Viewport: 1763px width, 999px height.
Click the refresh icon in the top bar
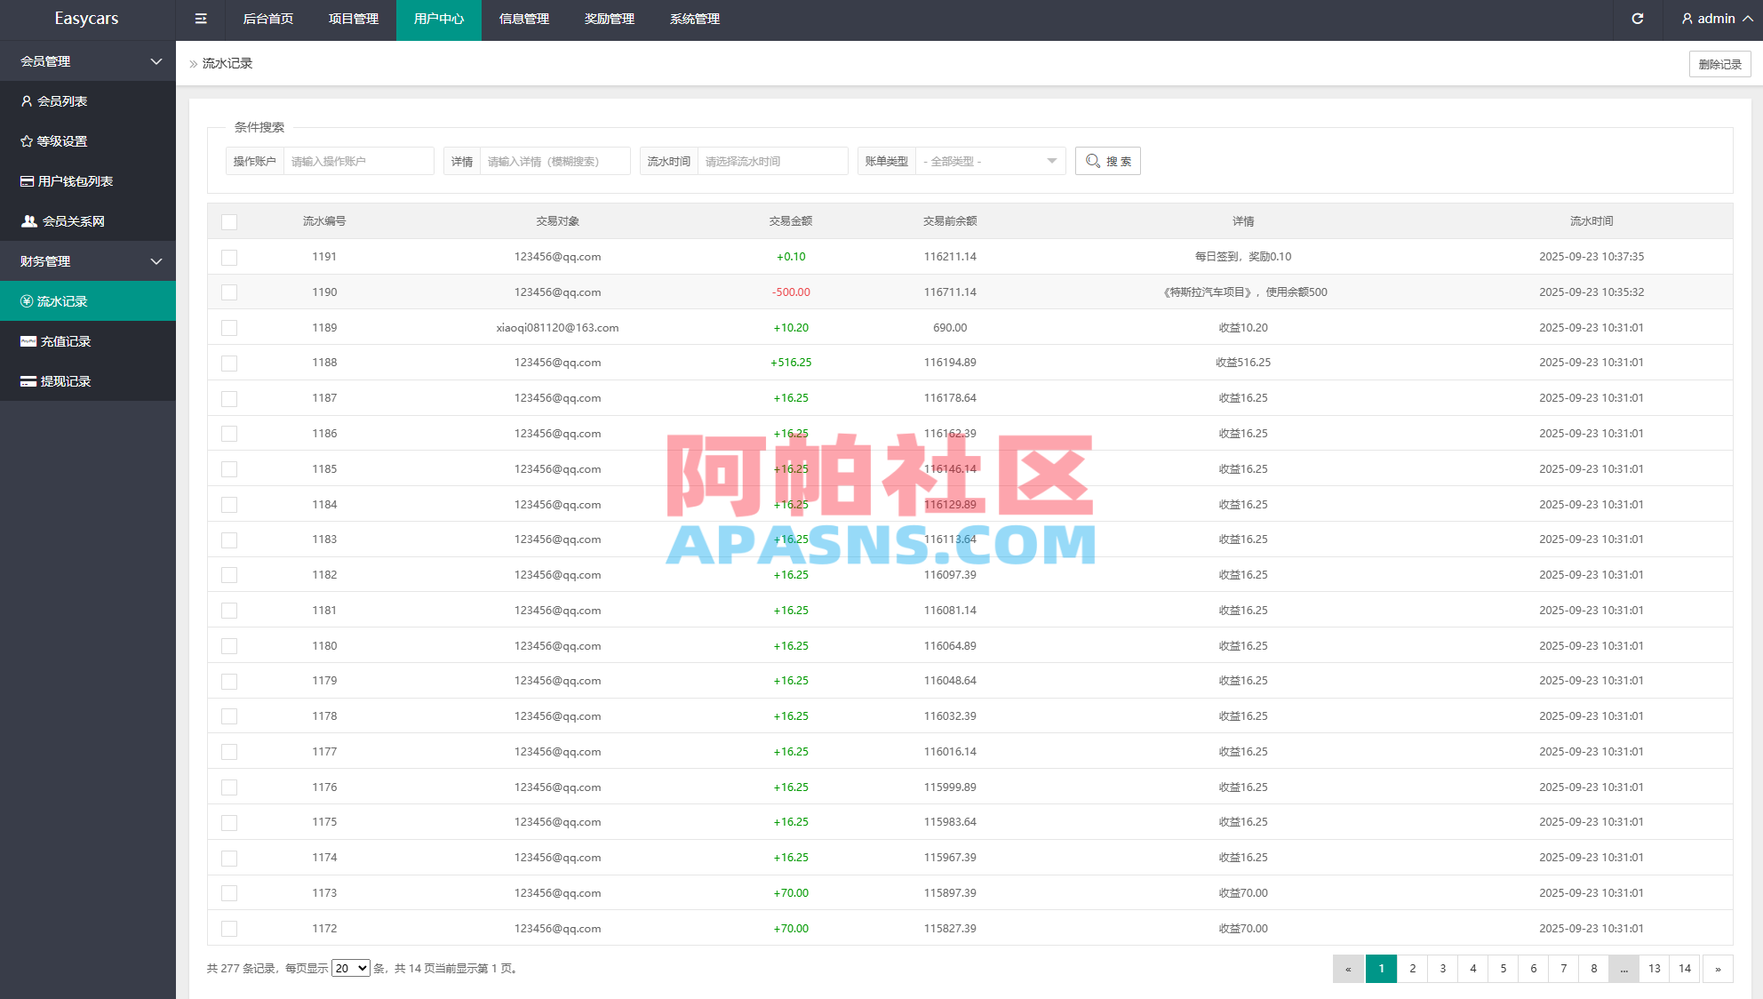(1638, 19)
